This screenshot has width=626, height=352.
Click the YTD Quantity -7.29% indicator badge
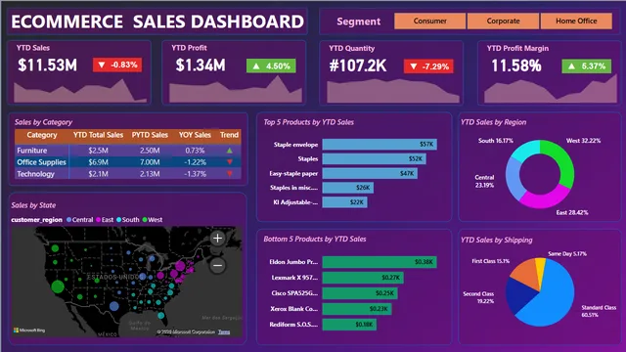(x=428, y=66)
